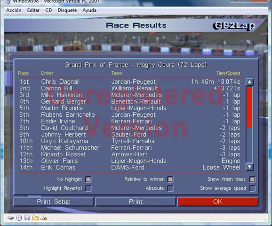The width and height of the screenshot is (272, 226).
Task: Click the Benetton-Renault team name
Action: tap(136, 102)
